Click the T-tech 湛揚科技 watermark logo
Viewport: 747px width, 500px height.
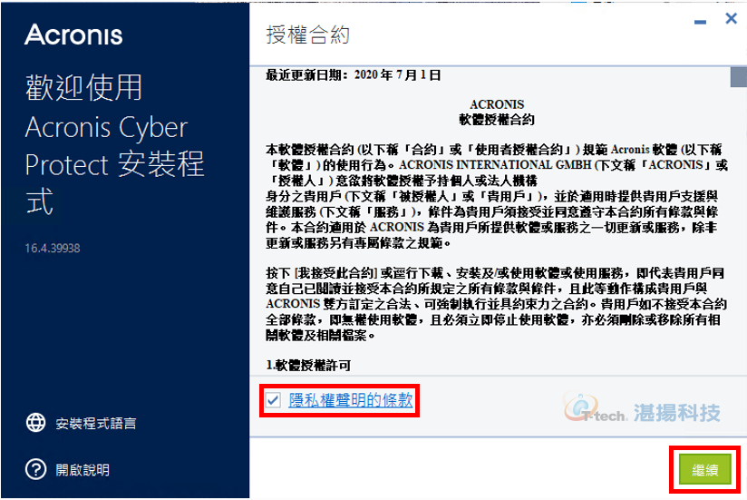coord(641,409)
